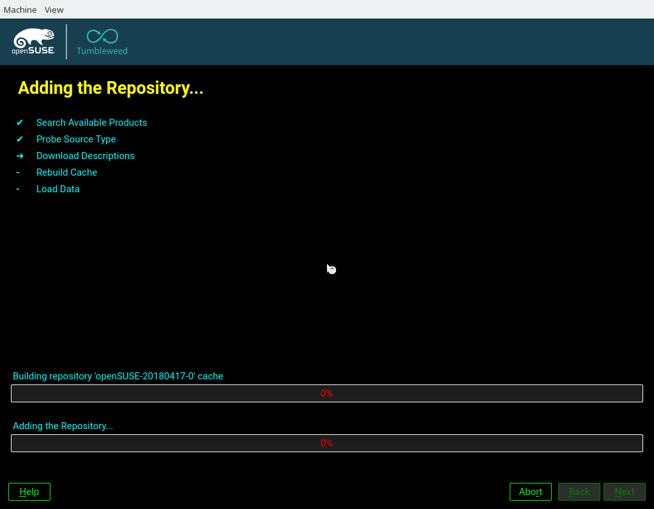Viewport: 654px width, 509px height.
Task: Click the Adding the Repository progress bar
Action: (x=326, y=443)
